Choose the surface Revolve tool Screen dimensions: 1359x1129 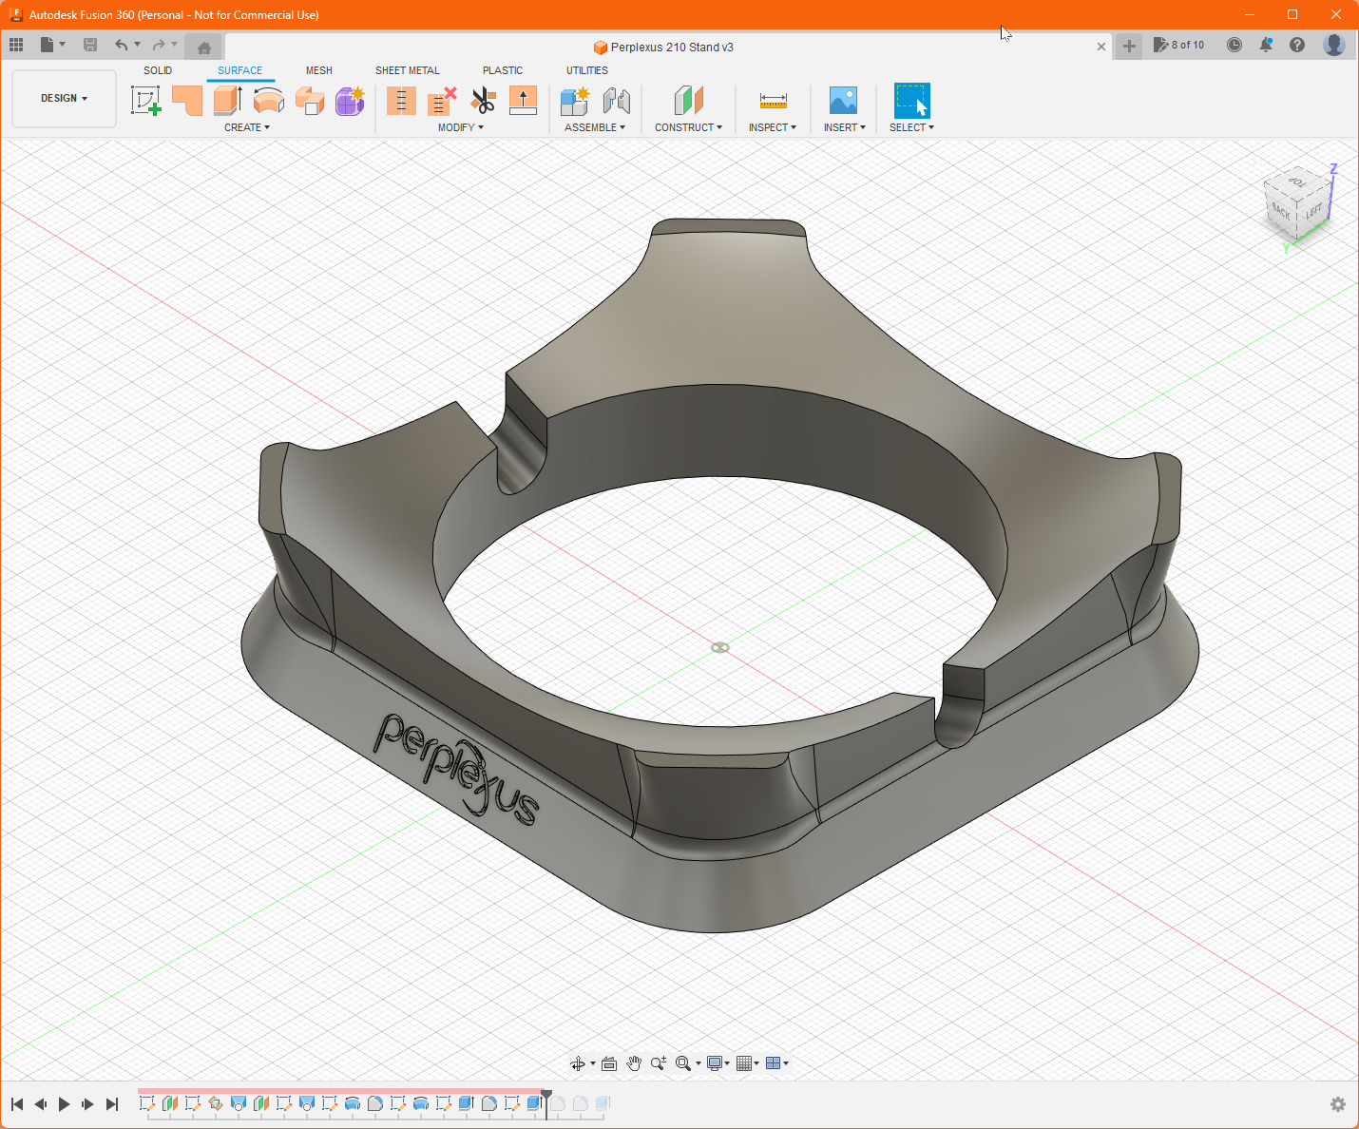pos(269,100)
